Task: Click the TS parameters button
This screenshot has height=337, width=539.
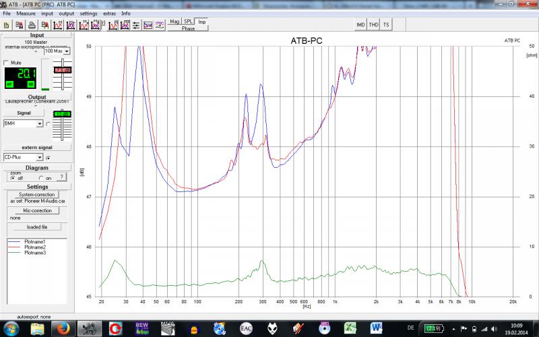Action: point(386,25)
